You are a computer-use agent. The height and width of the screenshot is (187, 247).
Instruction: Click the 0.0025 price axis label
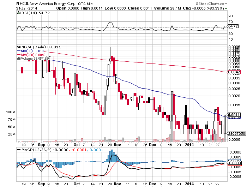[x=234, y=89]
